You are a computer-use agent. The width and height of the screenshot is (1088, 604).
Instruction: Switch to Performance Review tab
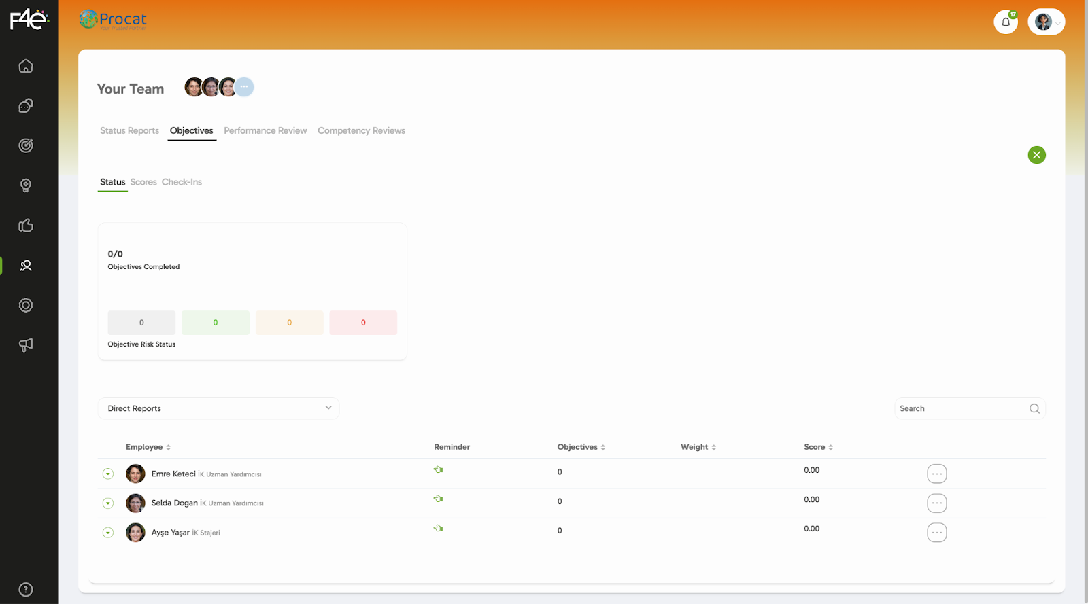coord(265,130)
